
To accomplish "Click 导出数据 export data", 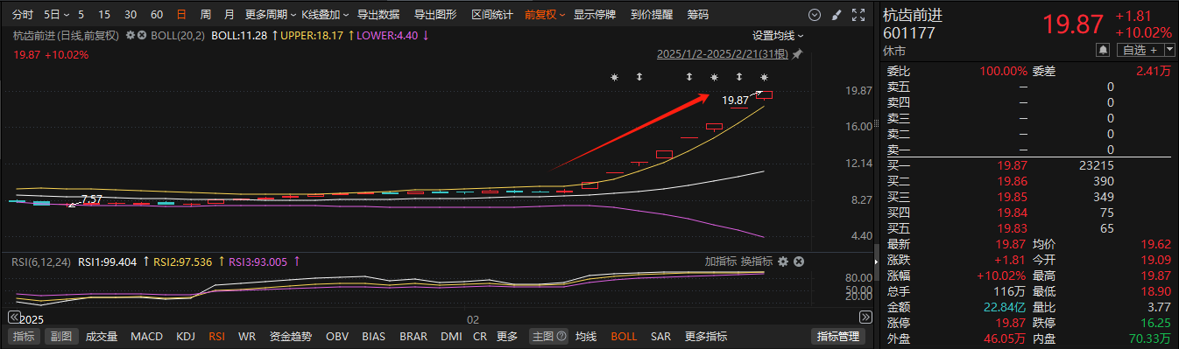I will pyautogui.click(x=378, y=15).
